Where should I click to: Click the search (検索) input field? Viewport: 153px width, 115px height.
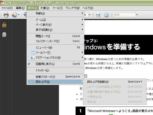tap(124, 15)
